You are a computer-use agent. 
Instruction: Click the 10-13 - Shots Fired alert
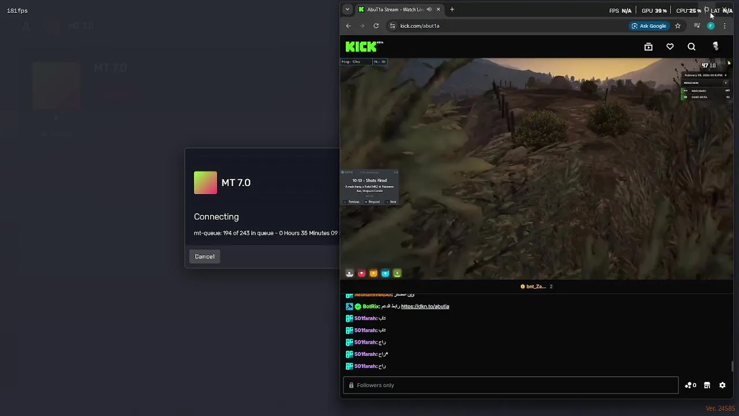coord(369,187)
